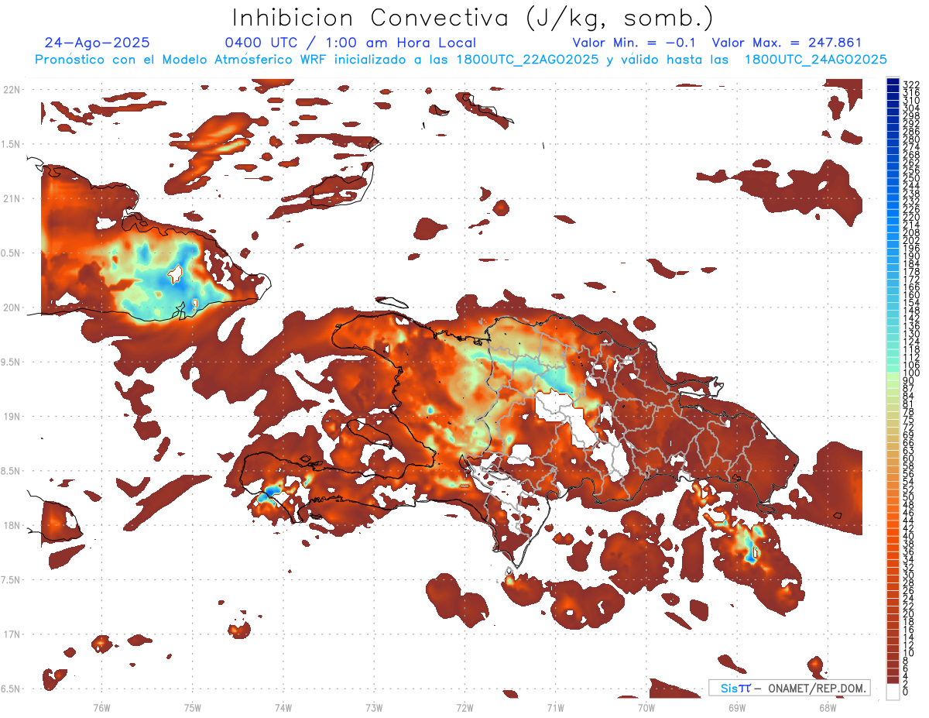The width and height of the screenshot is (929, 718).
Task: Click the '68W' longitude label
Action: pyautogui.click(x=828, y=707)
